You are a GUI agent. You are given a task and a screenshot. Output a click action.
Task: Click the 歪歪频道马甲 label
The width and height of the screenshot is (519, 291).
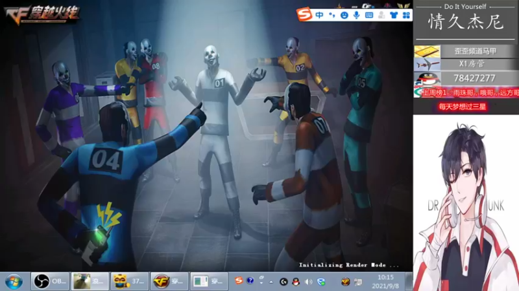(476, 51)
